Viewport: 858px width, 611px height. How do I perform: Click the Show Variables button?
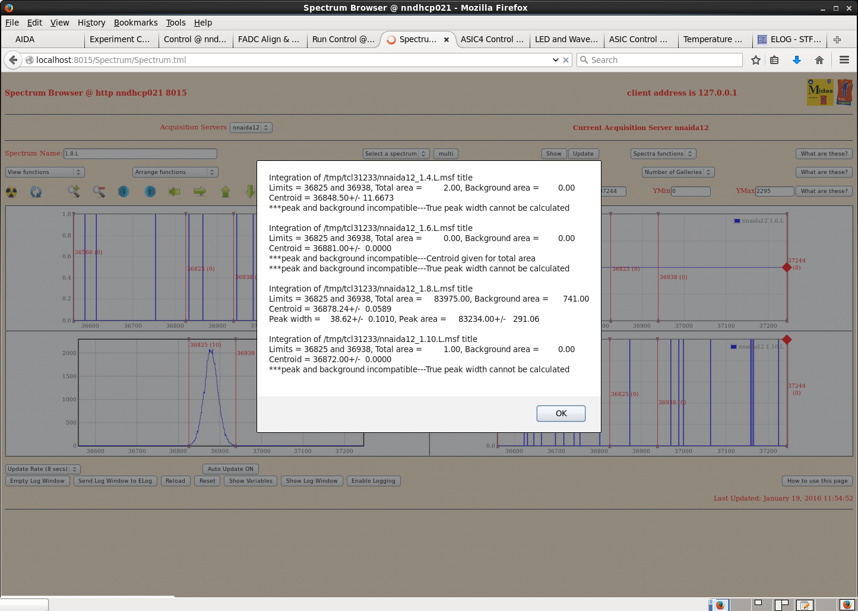click(251, 481)
